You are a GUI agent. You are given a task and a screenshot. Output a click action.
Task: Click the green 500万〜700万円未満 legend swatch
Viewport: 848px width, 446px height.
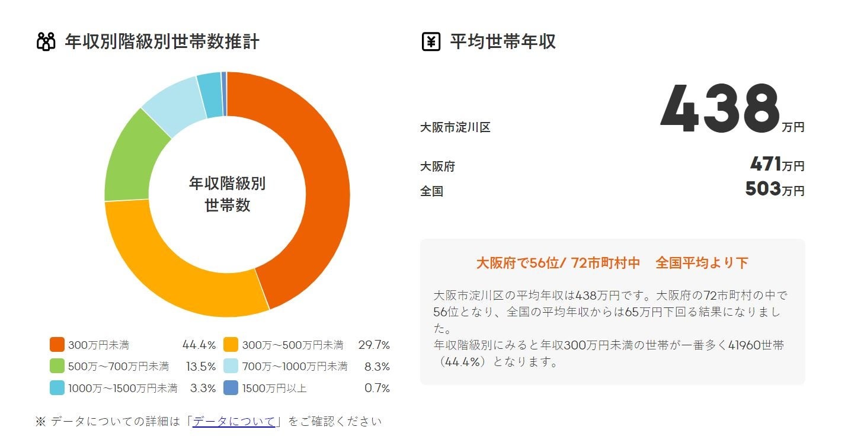point(57,367)
